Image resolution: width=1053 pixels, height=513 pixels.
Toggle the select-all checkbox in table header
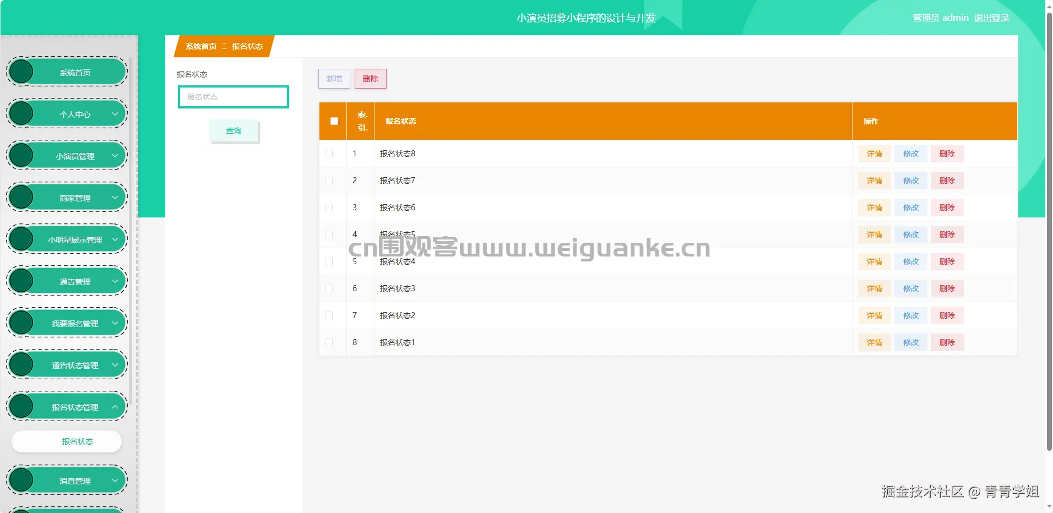(x=334, y=121)
